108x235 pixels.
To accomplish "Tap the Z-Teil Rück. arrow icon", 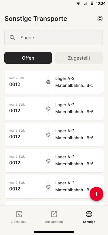I will click(x=19, y=214).
